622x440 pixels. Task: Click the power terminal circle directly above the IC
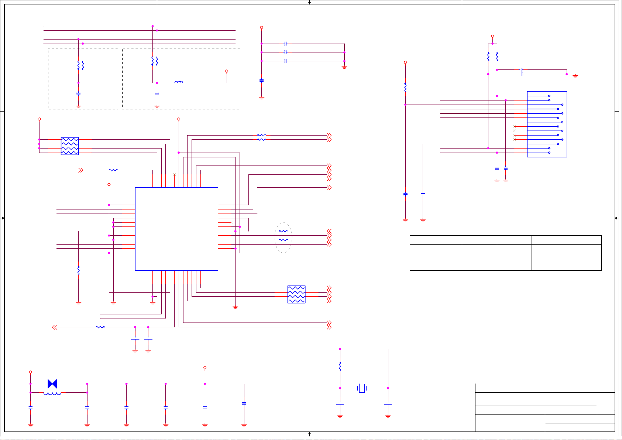coord(179,119)
